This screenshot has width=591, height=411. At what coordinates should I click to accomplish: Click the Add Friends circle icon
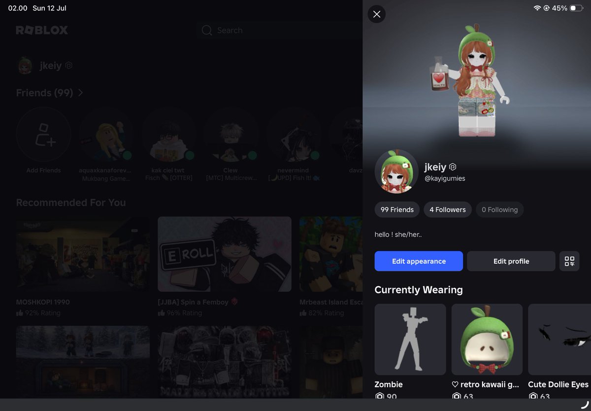click(43, 135)
